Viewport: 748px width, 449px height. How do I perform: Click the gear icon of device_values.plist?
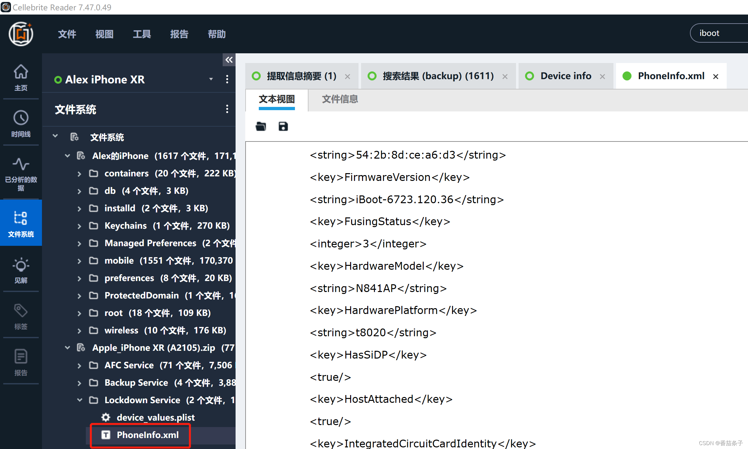click(x=106, y=417)
